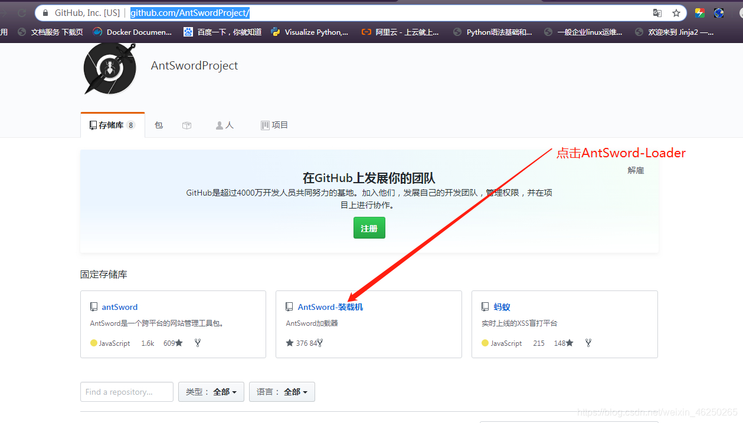Open the 欢迎来到 Jinja2 bookmark
The image size is (743, 423).
tap(675, 32)
